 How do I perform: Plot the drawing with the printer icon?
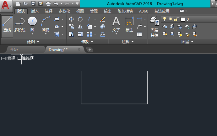click(x=48, y=4)
